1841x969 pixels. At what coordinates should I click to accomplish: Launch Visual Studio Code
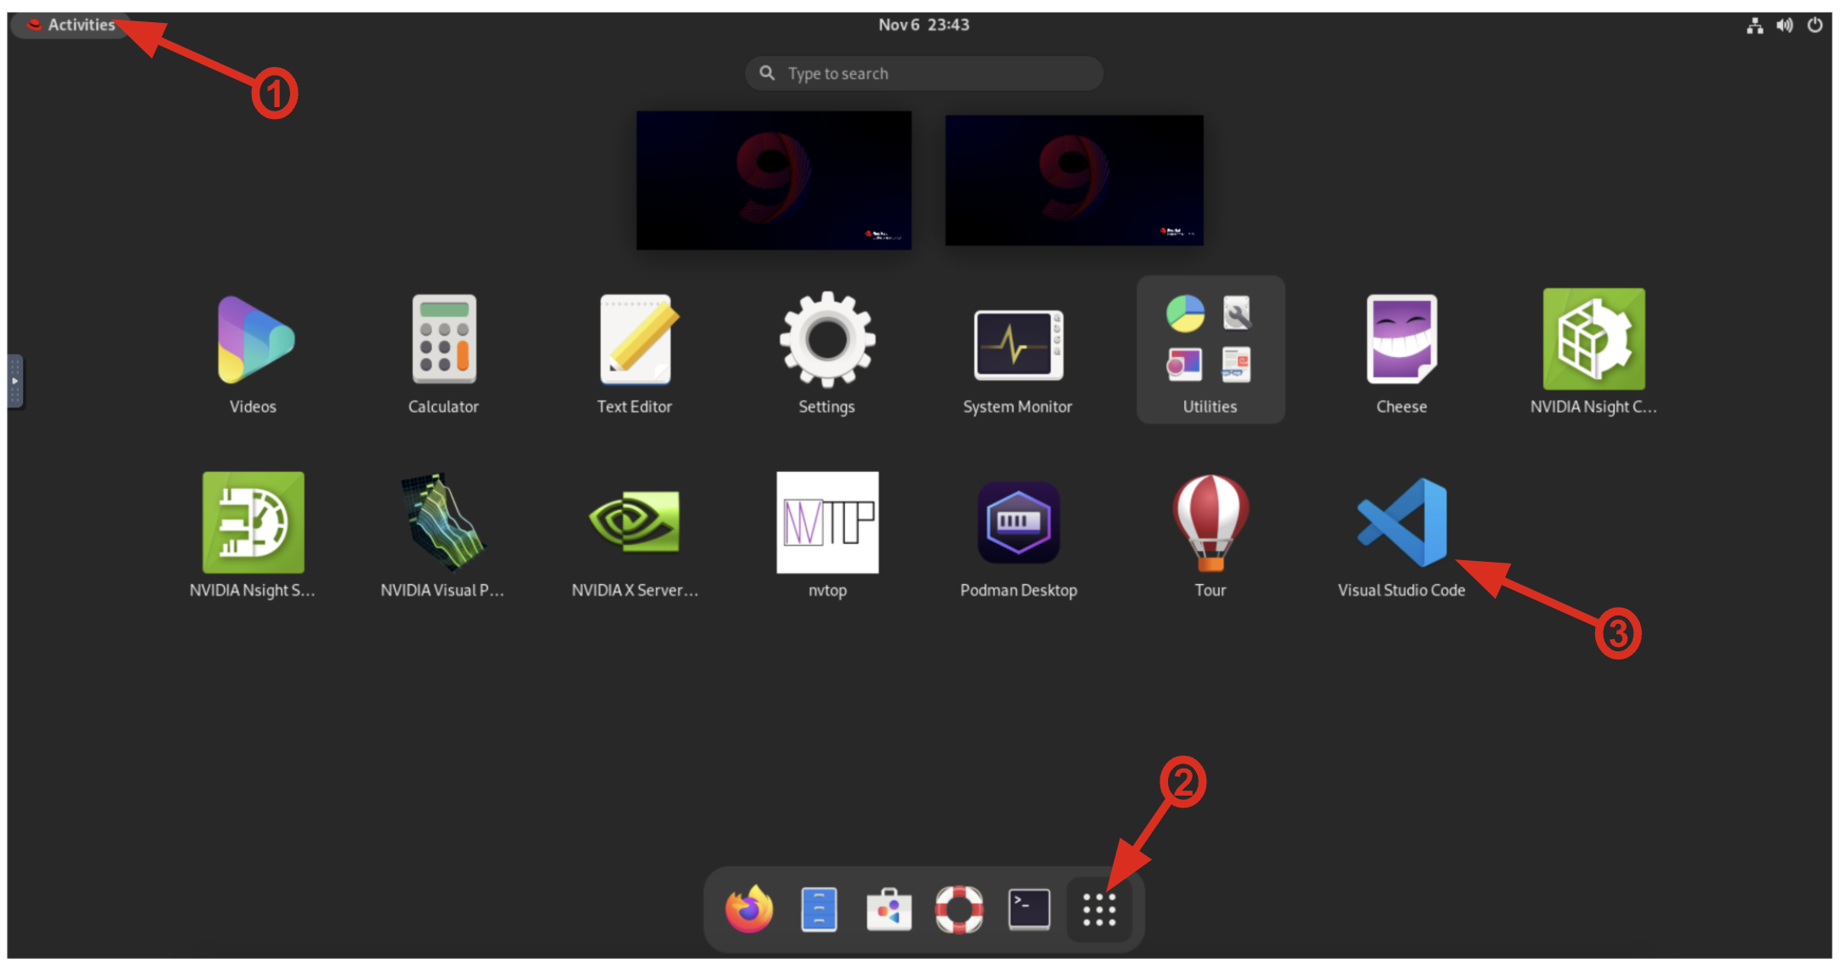(x=1400, y=524)
